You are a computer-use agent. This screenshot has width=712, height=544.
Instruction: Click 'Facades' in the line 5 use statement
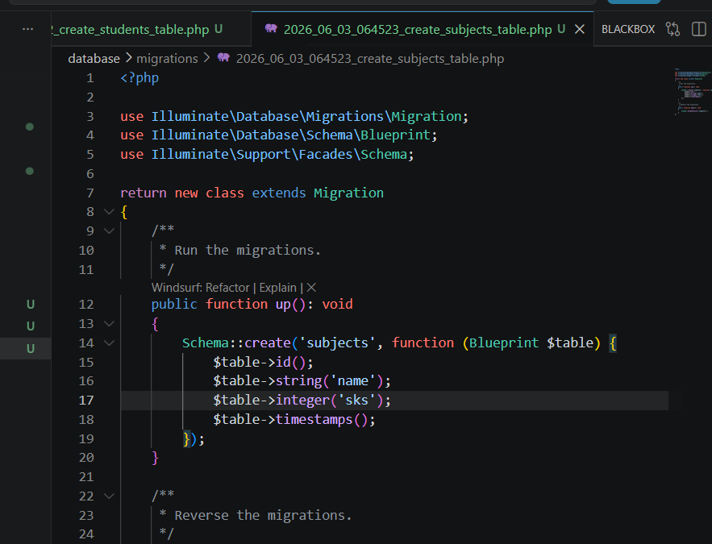tap(326, 155)
